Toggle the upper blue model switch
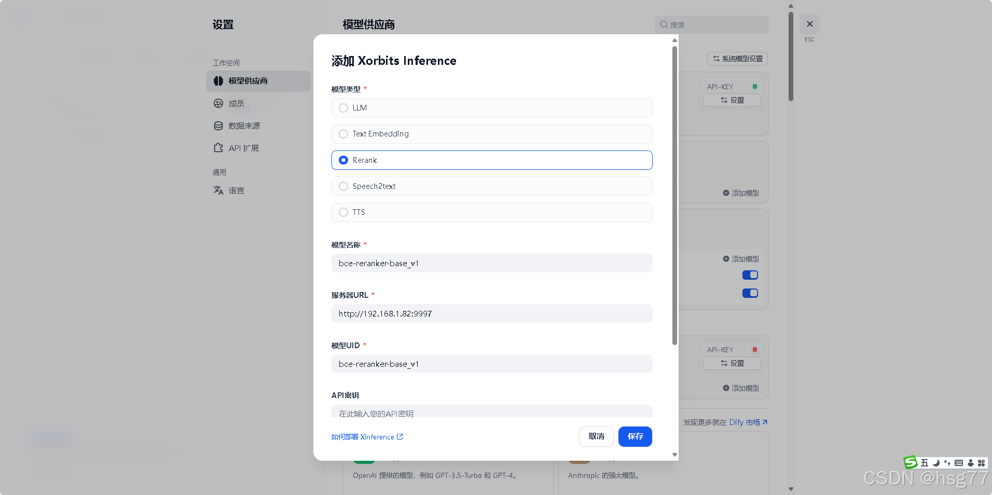This screenshot has width=992, height=495. (750, 275)
